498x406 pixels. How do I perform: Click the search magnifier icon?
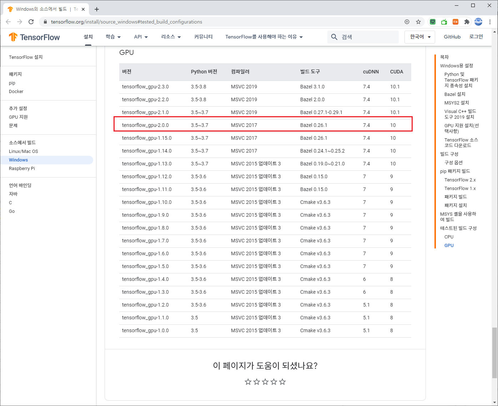(334, 37)
